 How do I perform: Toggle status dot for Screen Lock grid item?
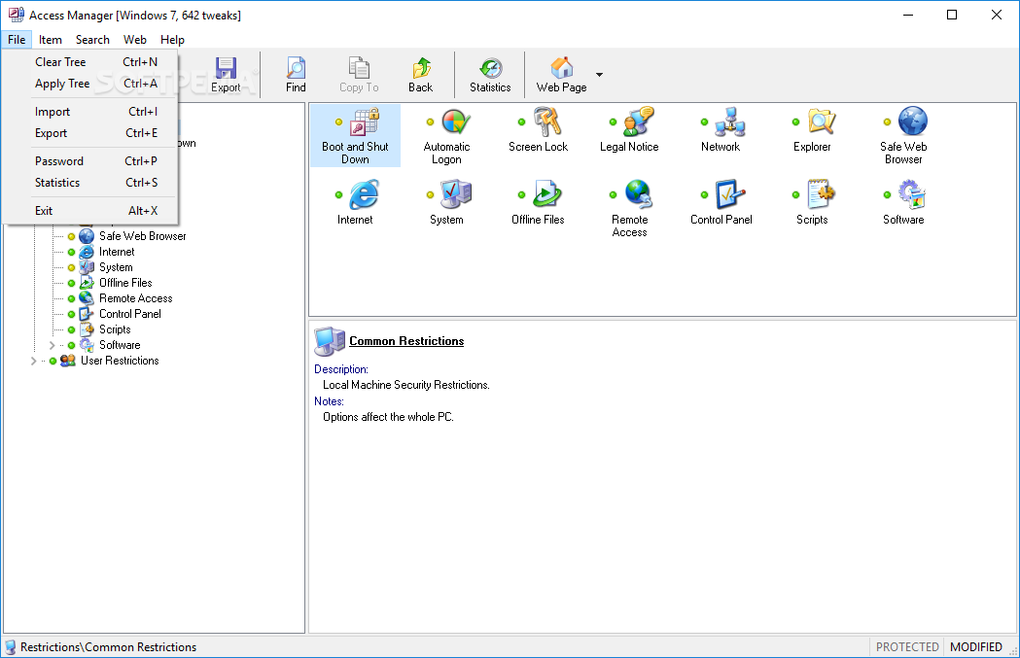pos(521,122)
